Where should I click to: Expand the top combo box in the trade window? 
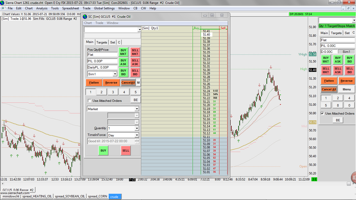click(139, 30)
